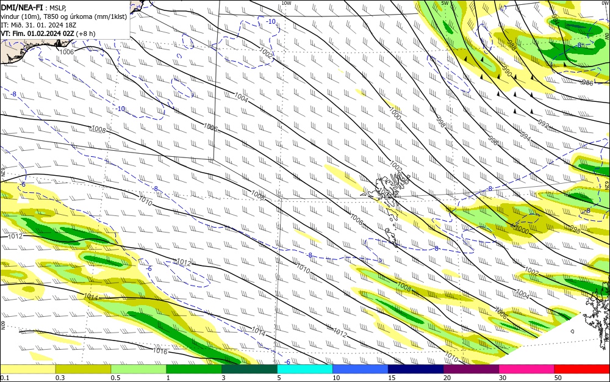Select the green 1–3 legend color
Screen dimensions: 610x382
(x=194, y=369)
